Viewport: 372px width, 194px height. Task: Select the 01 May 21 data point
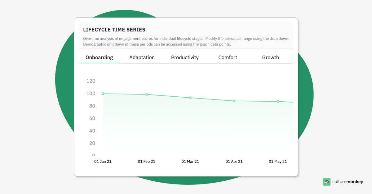pos(277,101)
